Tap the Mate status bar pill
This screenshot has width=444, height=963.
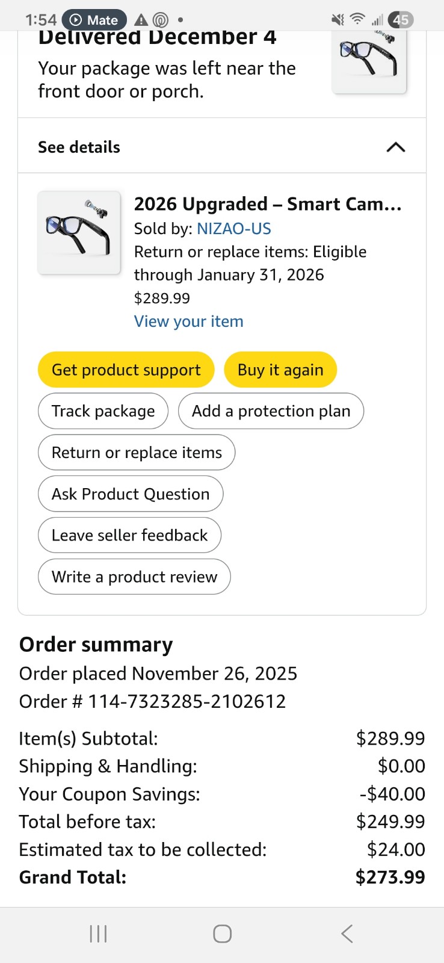pos(94,20)
